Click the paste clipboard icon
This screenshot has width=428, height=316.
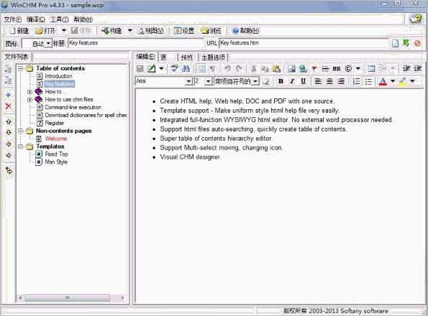(x=276, y=69)
